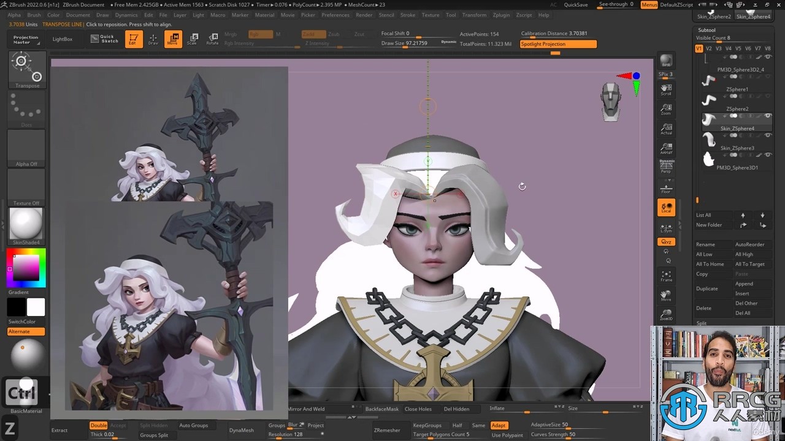Toggle Spotlight Projection
This screenshot has height=441, width=785.
pyautogui.click(x=558, y=44)
